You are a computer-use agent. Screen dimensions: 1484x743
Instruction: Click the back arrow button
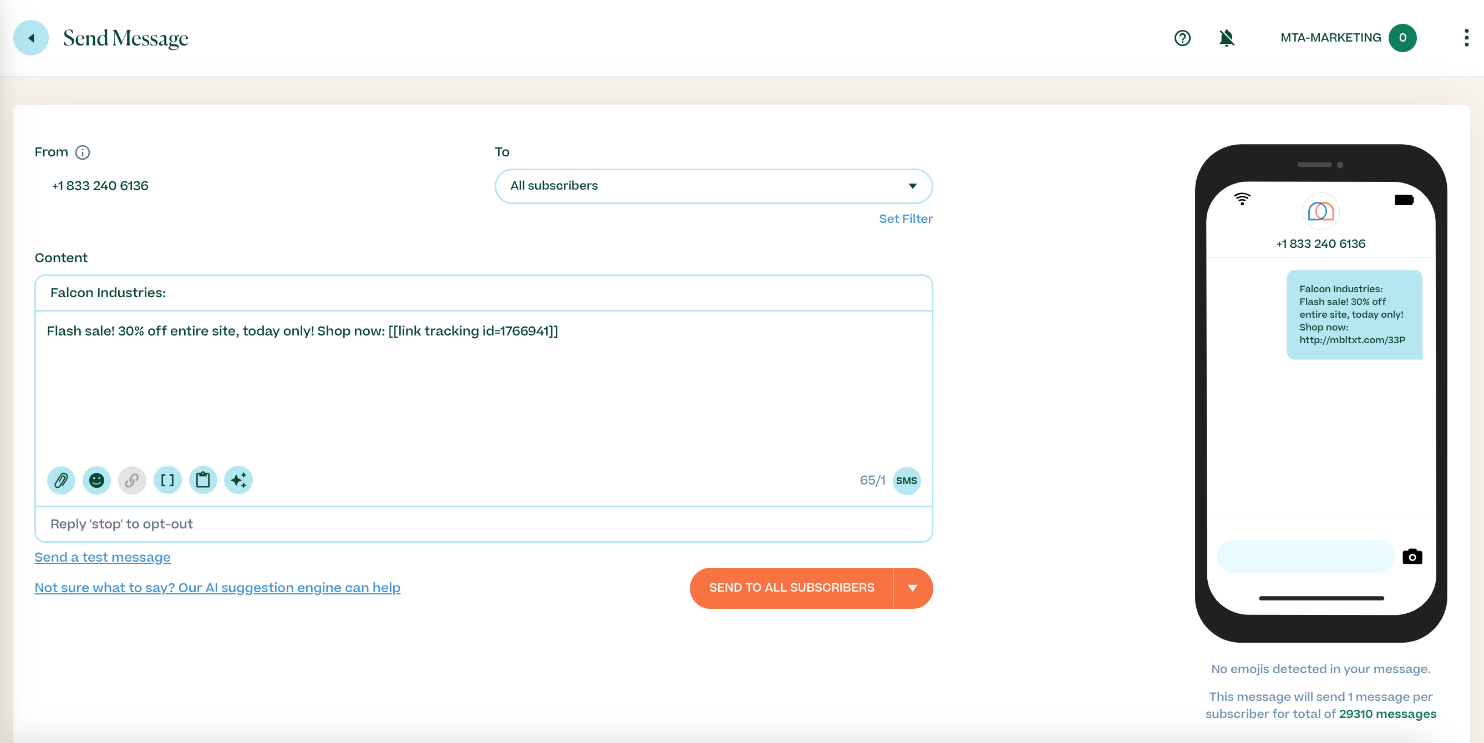tap(31, 38)
